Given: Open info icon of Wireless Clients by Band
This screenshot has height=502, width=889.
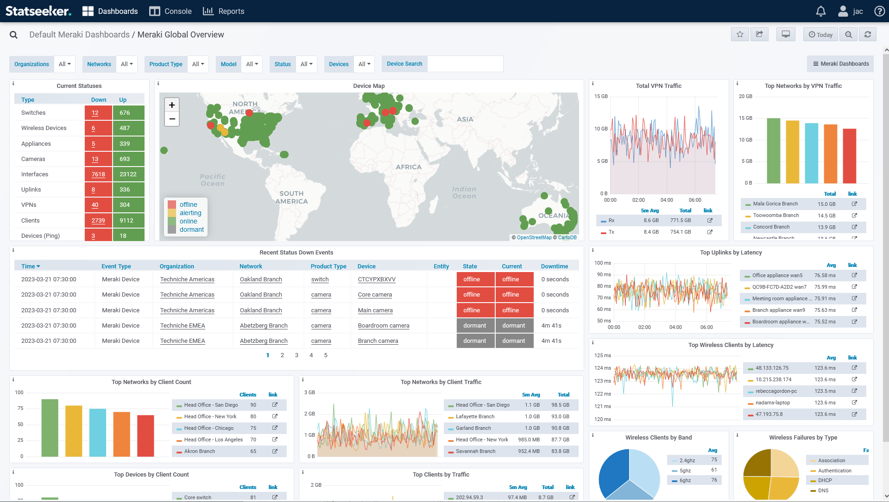Looking at the screenshot, I should coord(593,435).
